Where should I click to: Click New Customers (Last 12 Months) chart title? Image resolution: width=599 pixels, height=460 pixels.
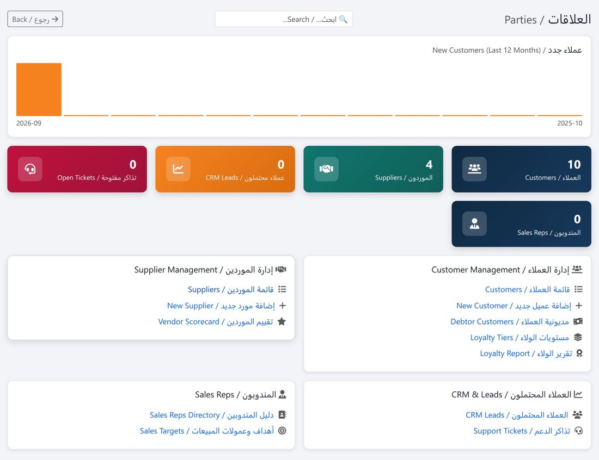(507, 50)
